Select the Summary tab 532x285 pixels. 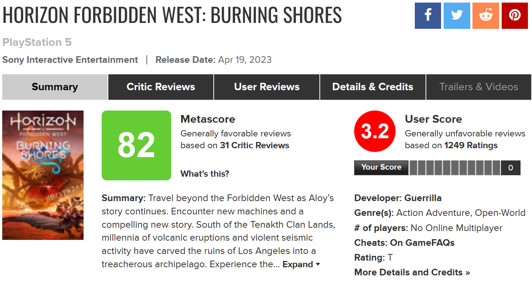pos(55,87)
